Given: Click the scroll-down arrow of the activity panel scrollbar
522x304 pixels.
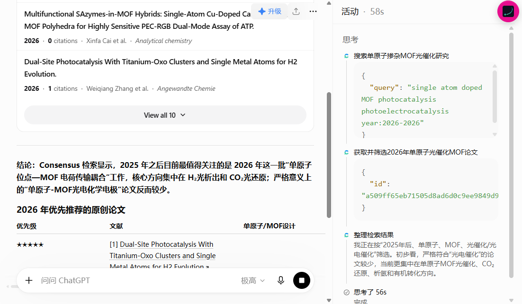Looking at the screenshot, I should click(x=512, y=300).
